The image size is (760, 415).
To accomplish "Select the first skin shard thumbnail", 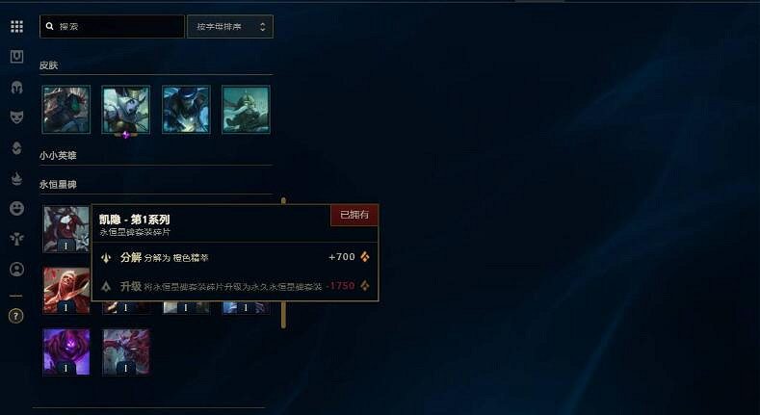I will pyautogui.click(x=66, y=110).
